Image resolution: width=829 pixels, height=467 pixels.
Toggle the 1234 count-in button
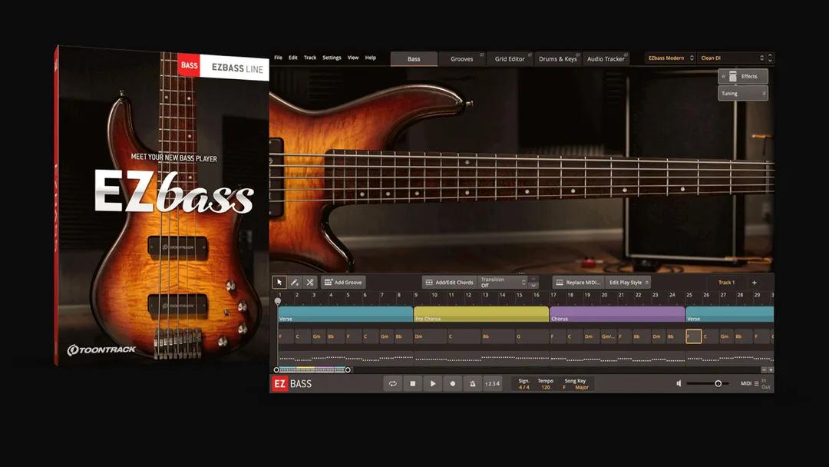(x=492, y=383)
